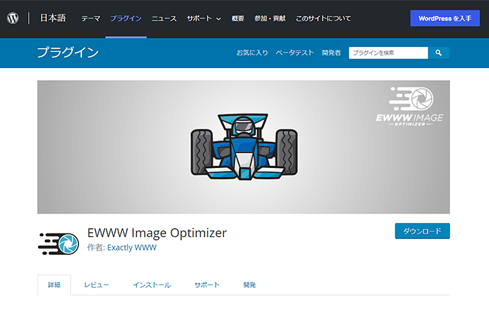Image resolution: width=489 pixels, height=310 pixels.
Task: Open the 開発者 link in blue bar
Action: [331, 53]
